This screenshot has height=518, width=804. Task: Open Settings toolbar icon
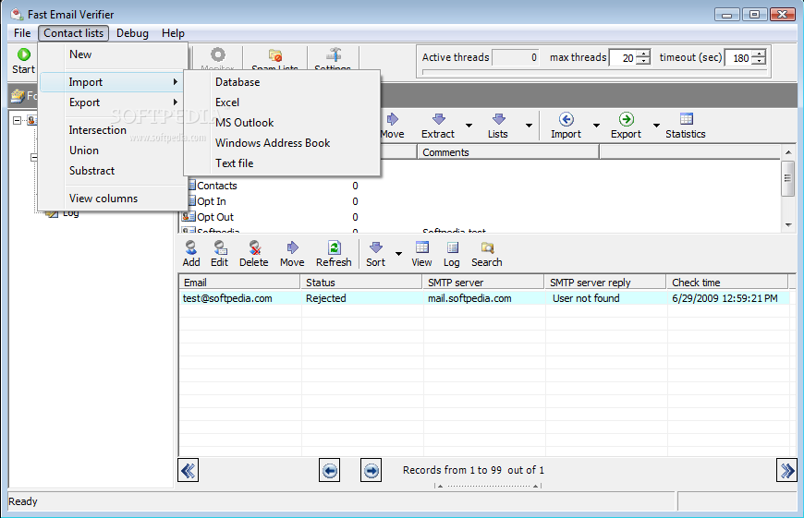(x=334, y=54)
